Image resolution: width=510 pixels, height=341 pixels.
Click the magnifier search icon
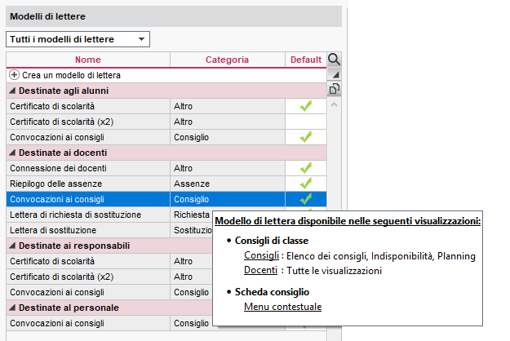[x=334, y=60]
